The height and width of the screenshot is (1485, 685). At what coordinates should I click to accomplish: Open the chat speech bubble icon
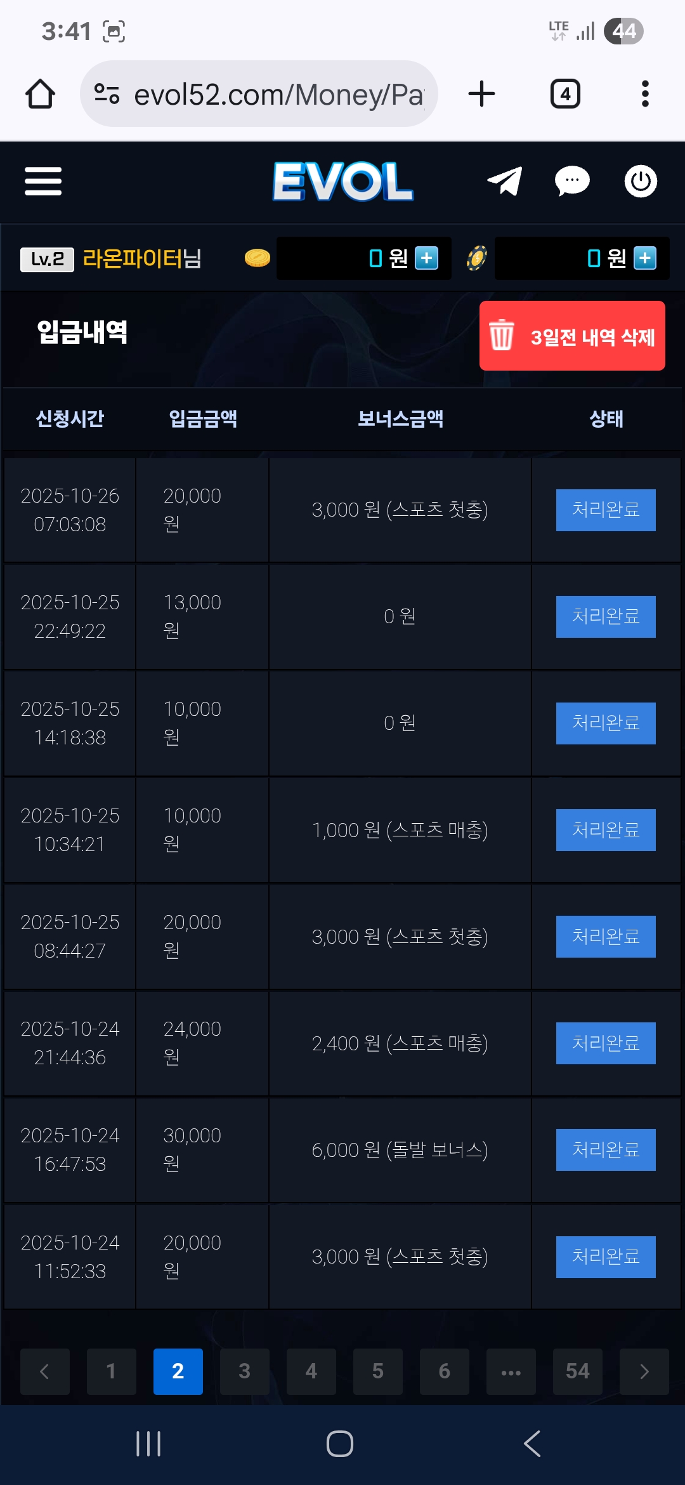pyautogui.click(x=572, y=181)
